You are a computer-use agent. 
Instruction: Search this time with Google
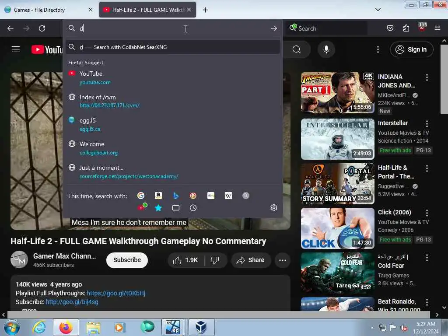[x=140, y=196]
